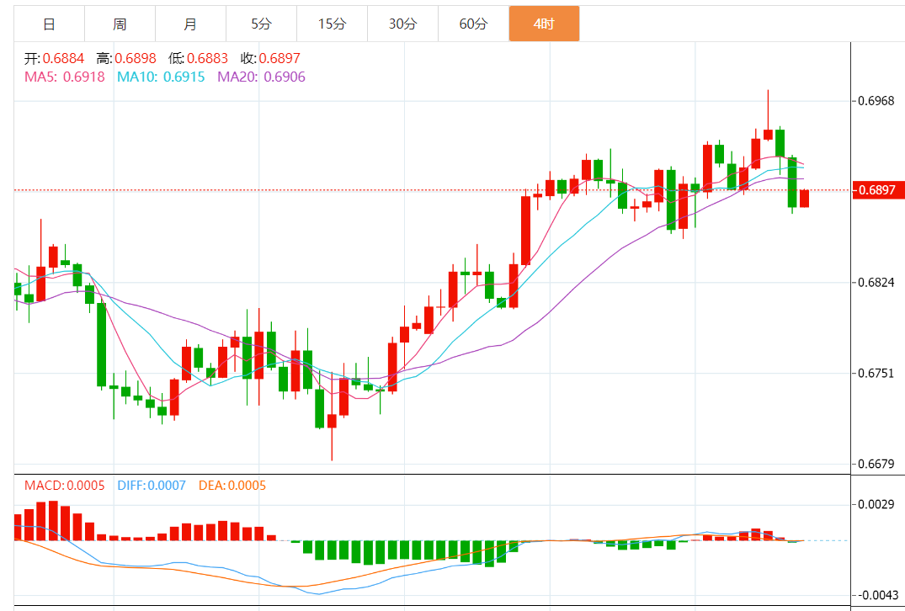Click the 开:0.6884 open price value
The width and height of the screenshot is (905, 611).
click(x=54, y=58)
